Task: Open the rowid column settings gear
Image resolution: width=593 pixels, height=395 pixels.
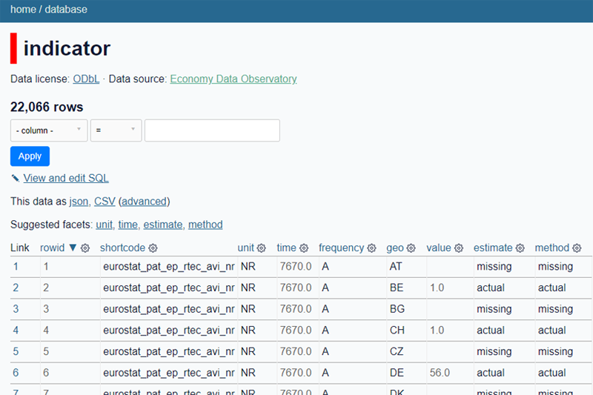Action: [85, 248]
